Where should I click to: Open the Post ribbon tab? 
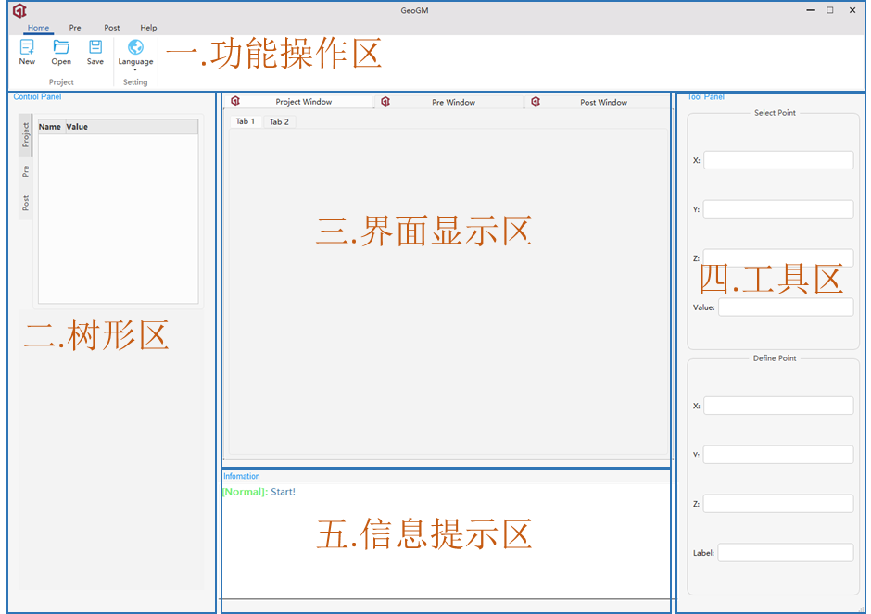[x=112, y=28]
